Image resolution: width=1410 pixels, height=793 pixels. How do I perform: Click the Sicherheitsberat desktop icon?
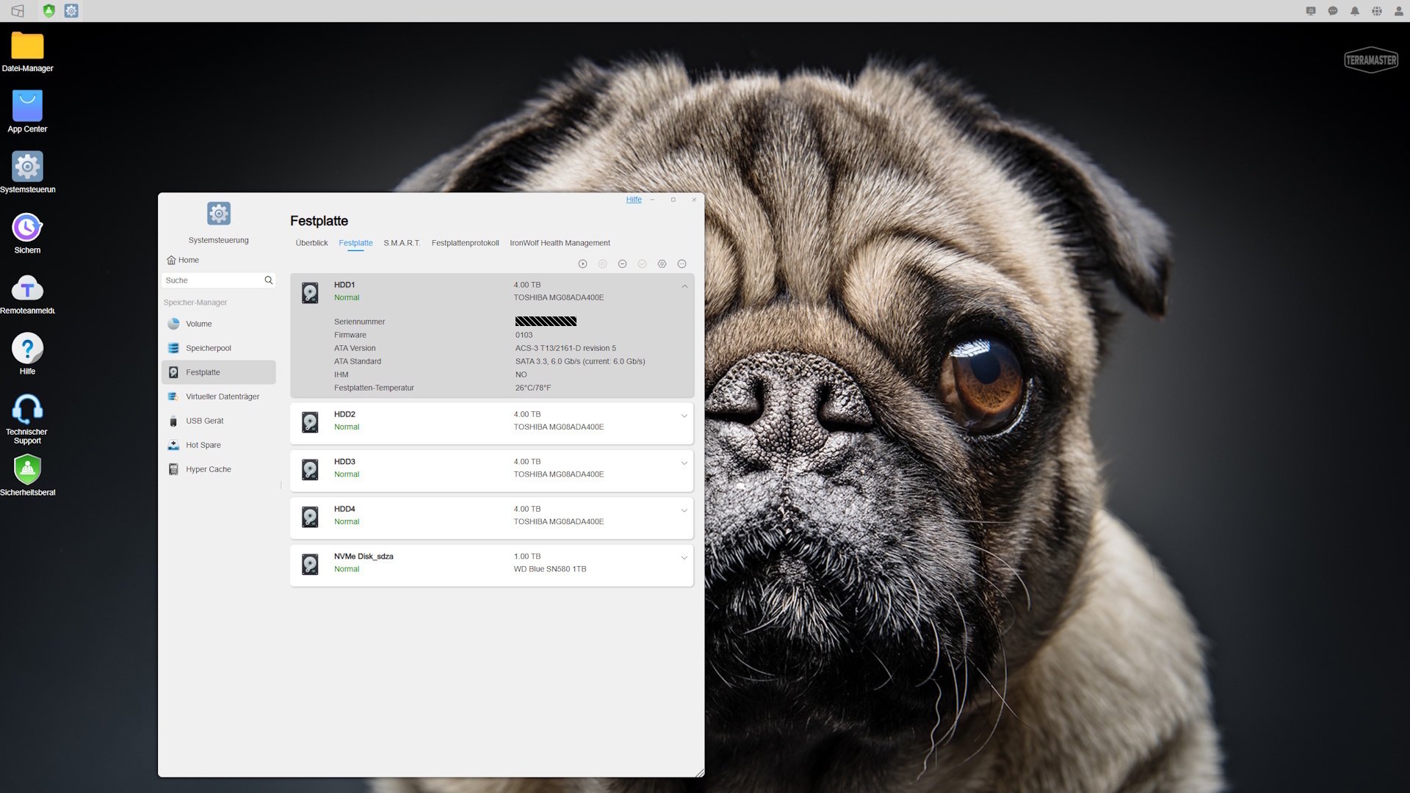26,470
